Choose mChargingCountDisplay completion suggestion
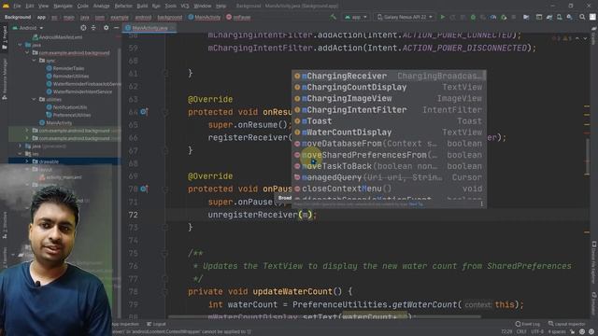Viewport: 598px width, 336px height. pyautogui.click(x=389, y=87)
